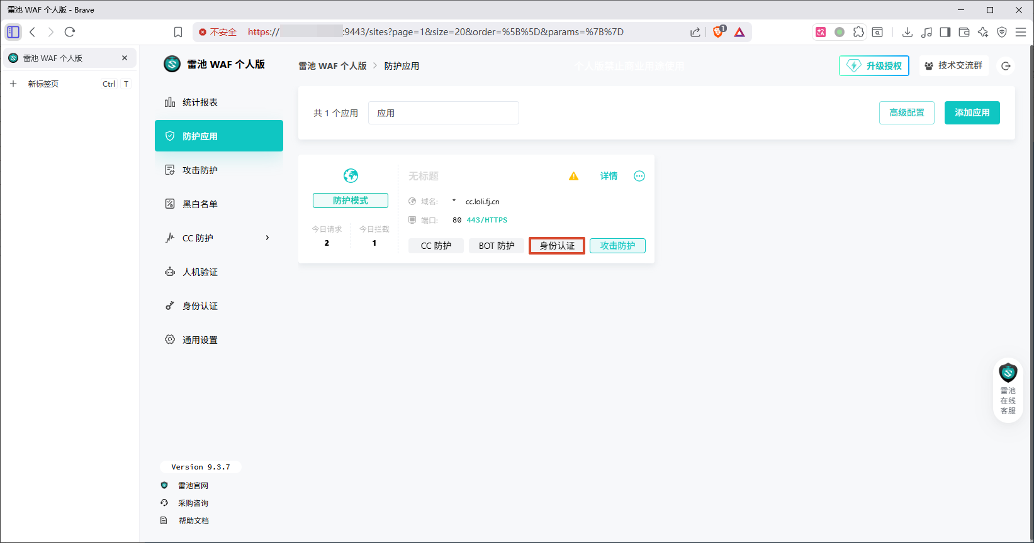Click 身份认证 button on app card
1034x543 pixels.
click(x=557, y=246)
